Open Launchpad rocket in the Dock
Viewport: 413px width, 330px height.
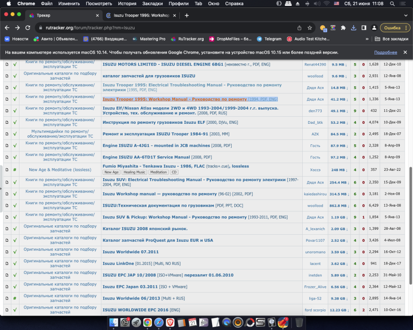pyautogui.click(x=136, y=322)
